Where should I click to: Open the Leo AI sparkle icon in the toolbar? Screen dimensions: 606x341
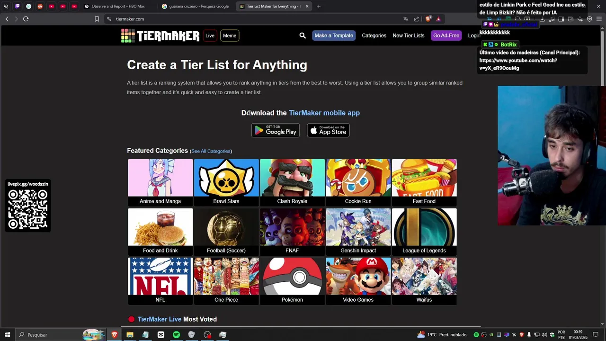point(580,19)
